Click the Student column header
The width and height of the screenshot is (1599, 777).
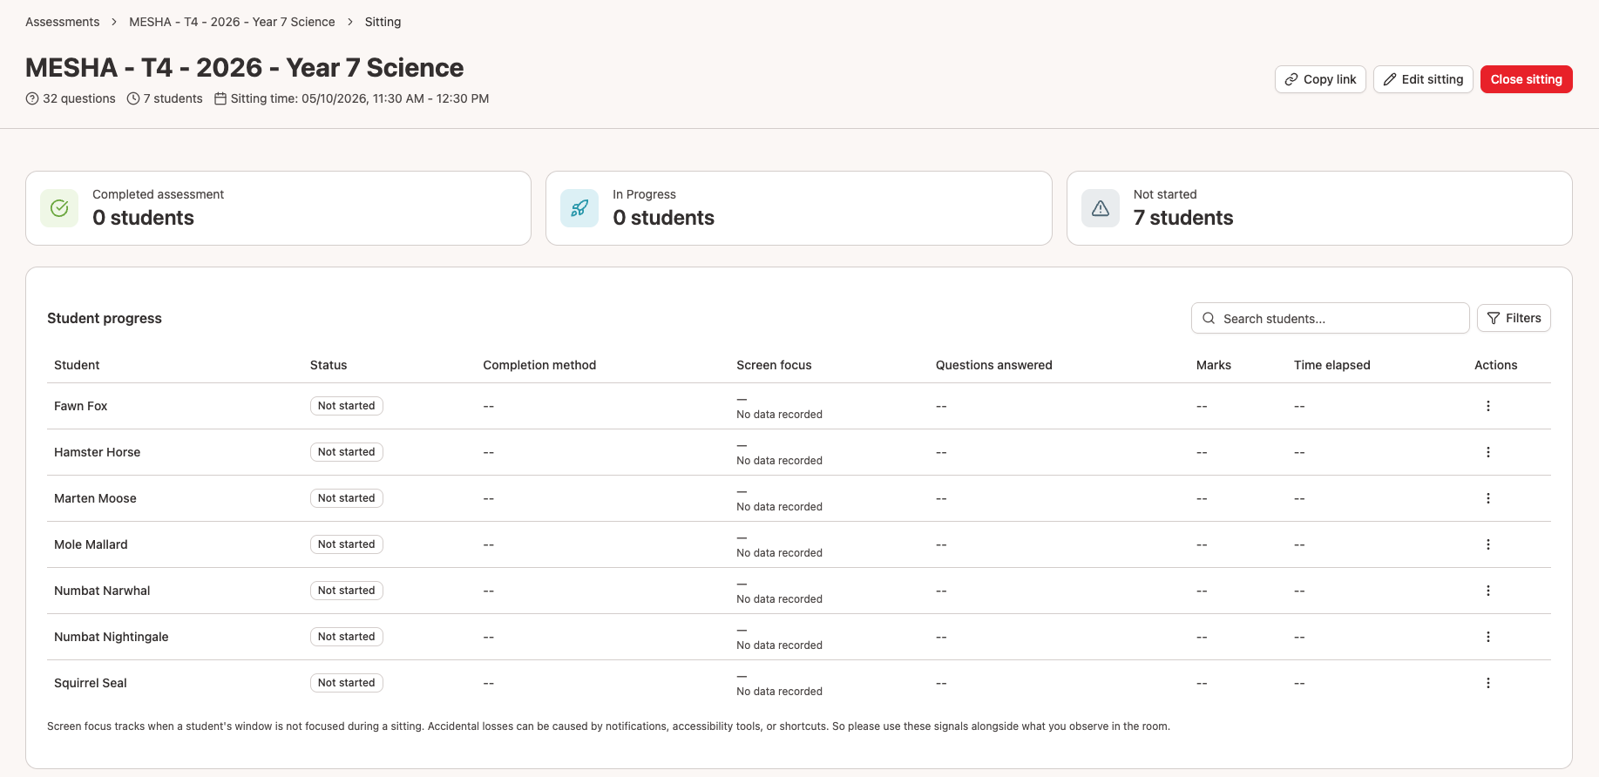tap(77, 365)
